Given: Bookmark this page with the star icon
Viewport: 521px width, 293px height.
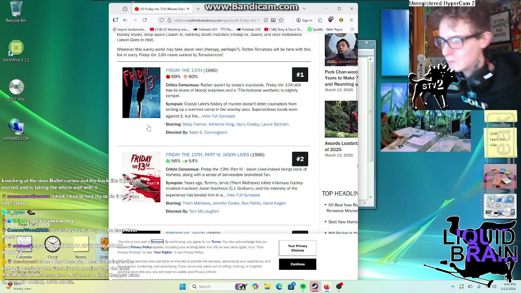Looking at the screenshot, I should click(x=281, y=20).
